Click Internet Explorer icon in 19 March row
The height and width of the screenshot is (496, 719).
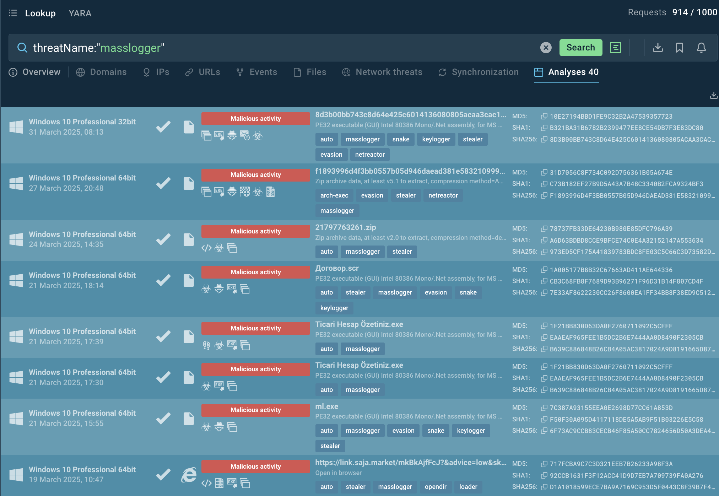(x=189, y=475)
